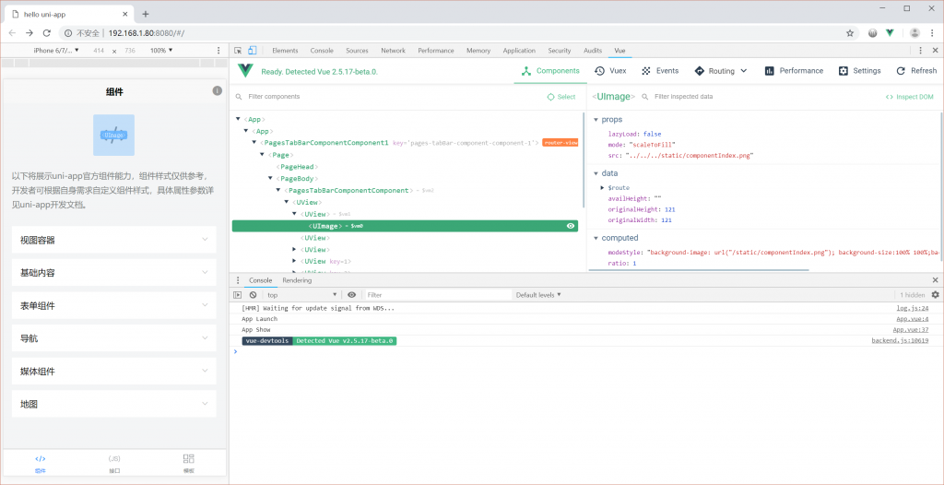Viewport: 944px width, 485px height.
Task: Switch to the Elements tab
Action: [x=285, y=51]
